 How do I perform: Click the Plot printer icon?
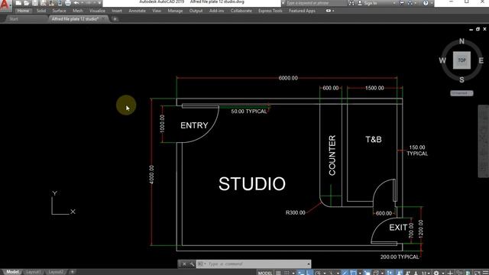(x=68, y=3)
